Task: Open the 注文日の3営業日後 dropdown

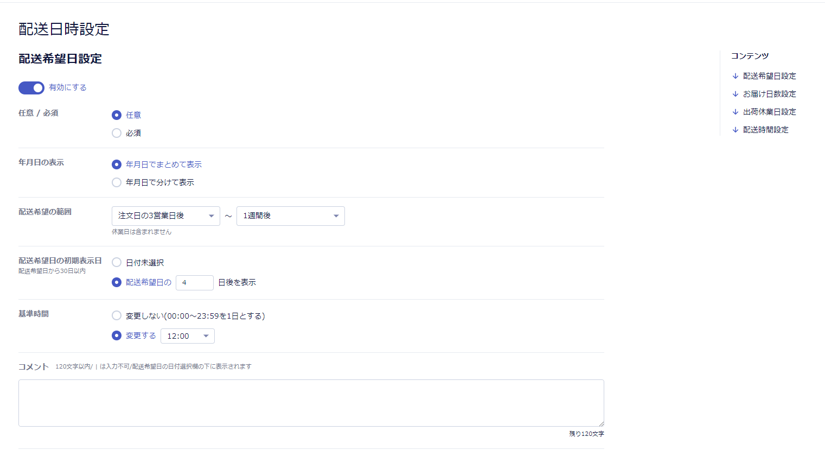Action: pos(165,216)
